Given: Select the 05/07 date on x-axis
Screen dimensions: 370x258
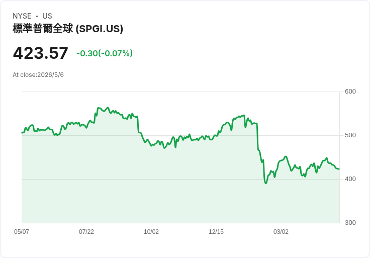Looking at the screenshot, I should (x=22, y=231).
